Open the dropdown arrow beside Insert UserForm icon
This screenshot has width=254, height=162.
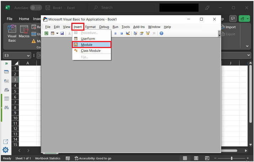(57, 33)
